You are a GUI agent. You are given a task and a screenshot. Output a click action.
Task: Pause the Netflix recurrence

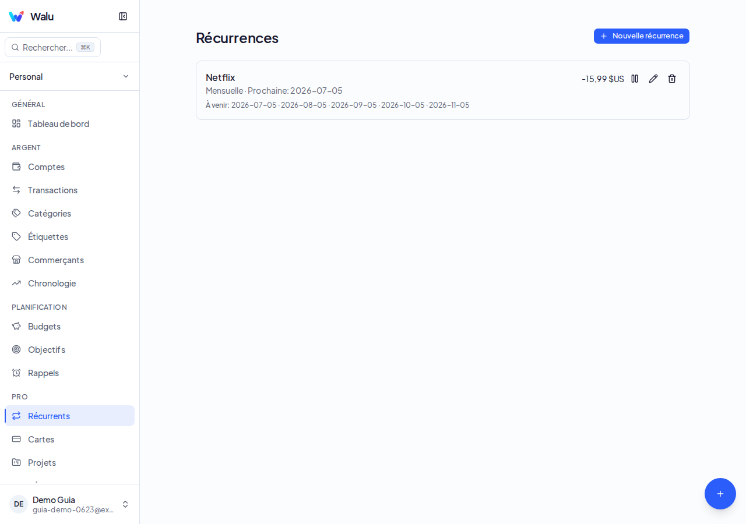point(635,79)
